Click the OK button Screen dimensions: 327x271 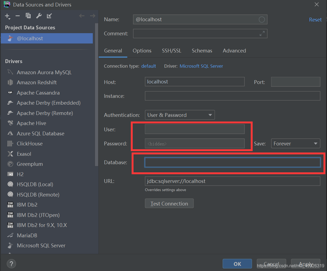point(237,264)
